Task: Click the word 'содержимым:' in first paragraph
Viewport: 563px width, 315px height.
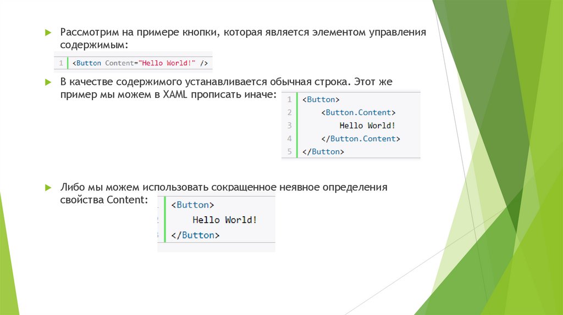Action: 94,45
